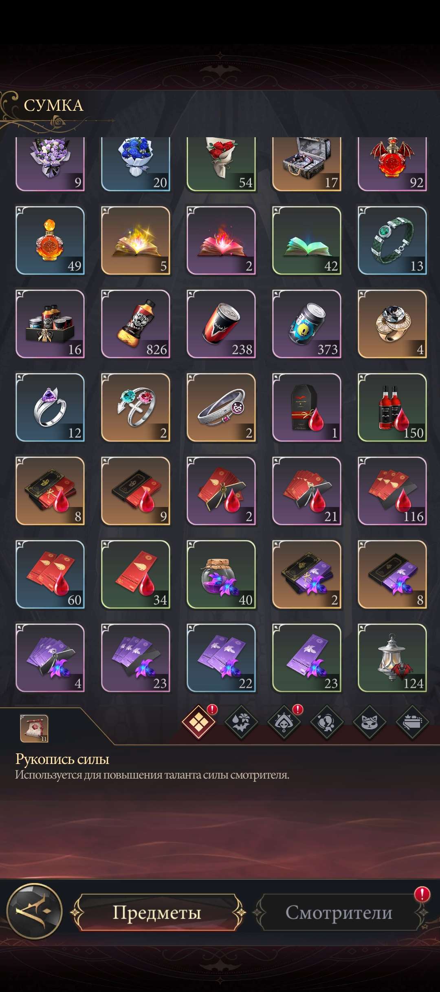
Task: Select the last filter icon with dotted box
Action: click(x=412, y=722)
